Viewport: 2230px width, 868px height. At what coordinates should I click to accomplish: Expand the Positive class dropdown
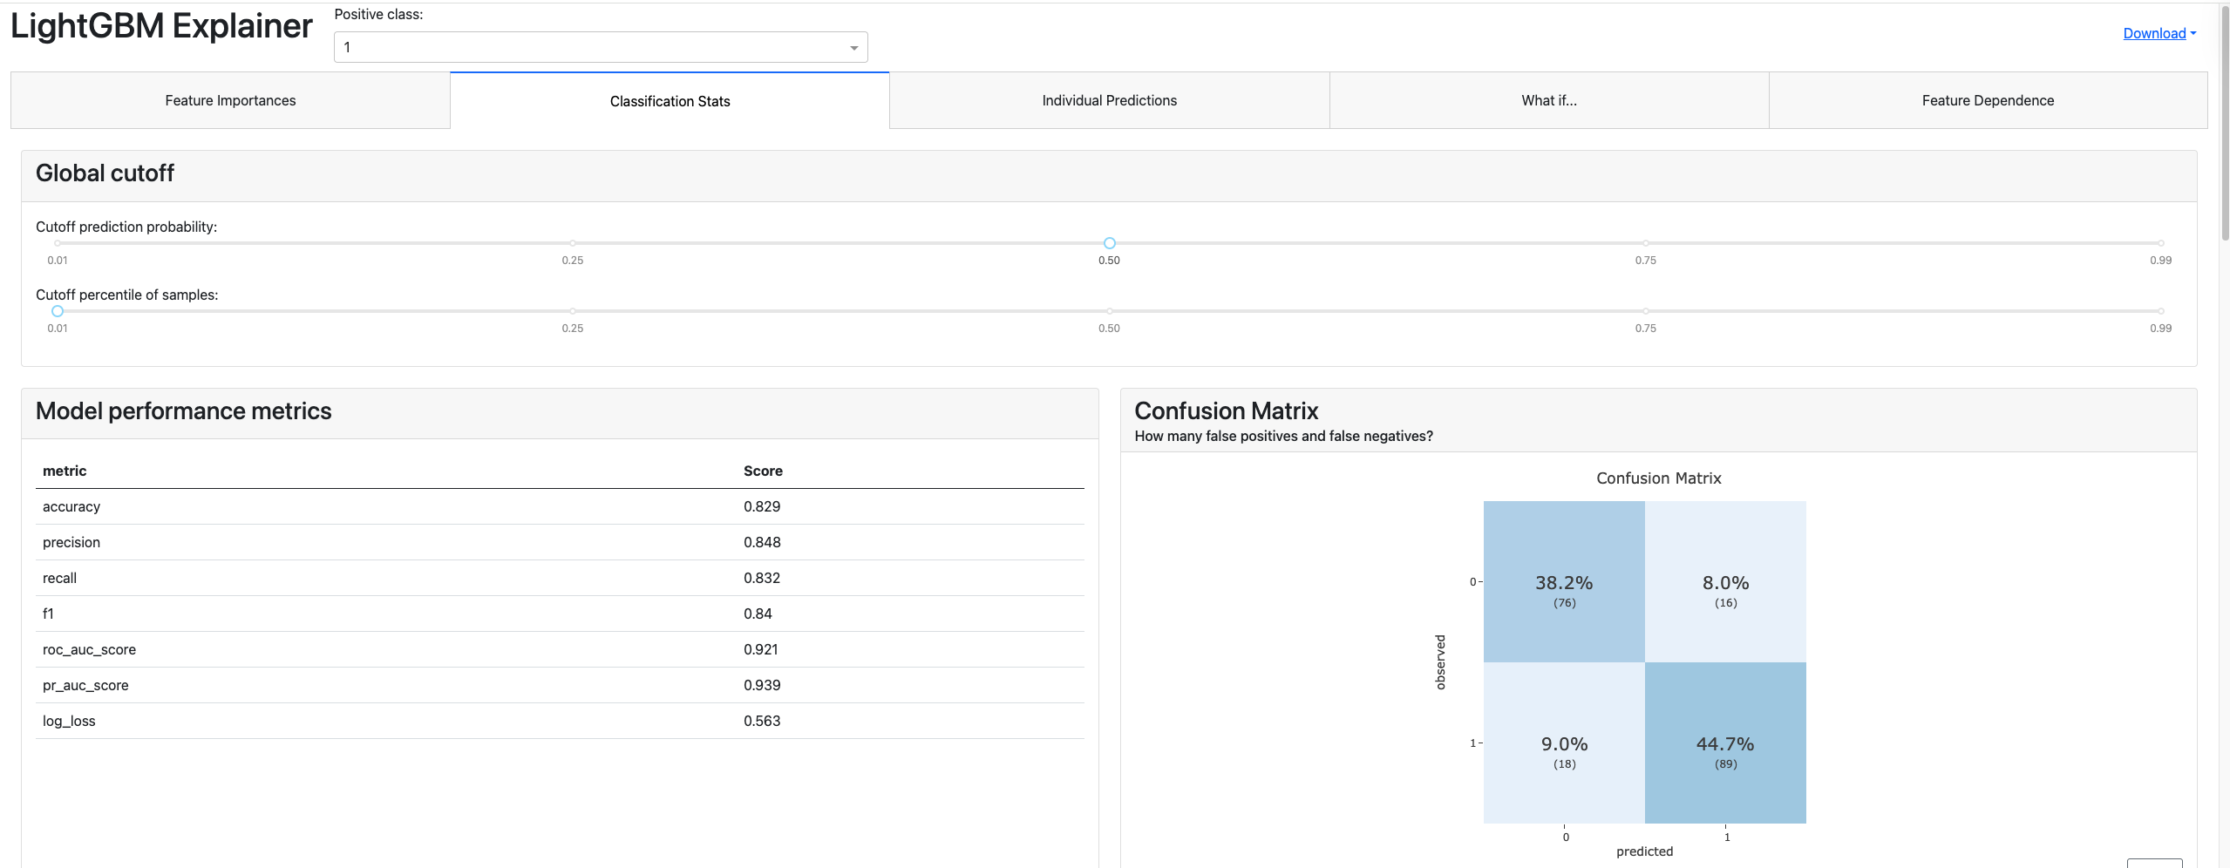click(601, 47)
